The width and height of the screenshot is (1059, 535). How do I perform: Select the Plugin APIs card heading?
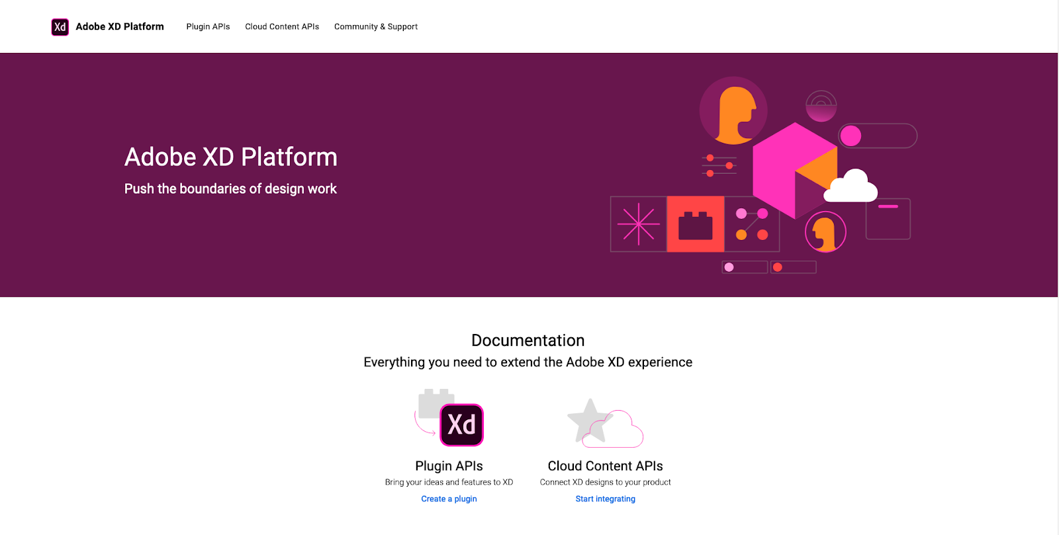coord(449,466)
